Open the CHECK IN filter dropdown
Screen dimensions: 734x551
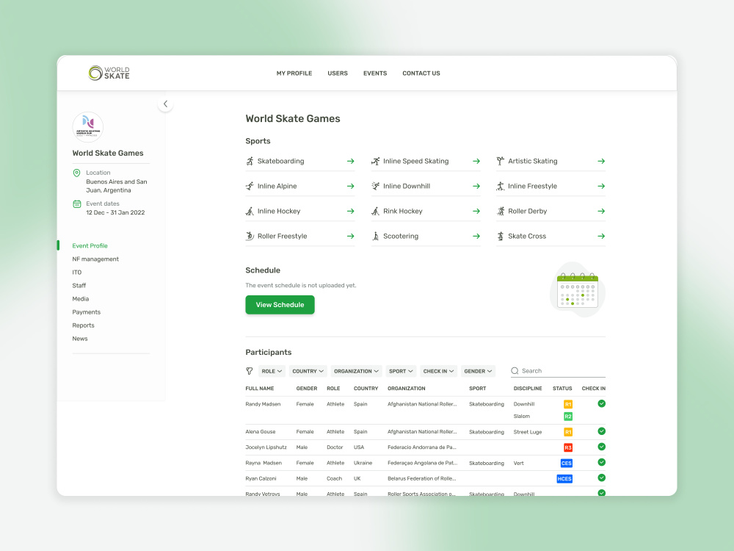(x=439, y=371)
